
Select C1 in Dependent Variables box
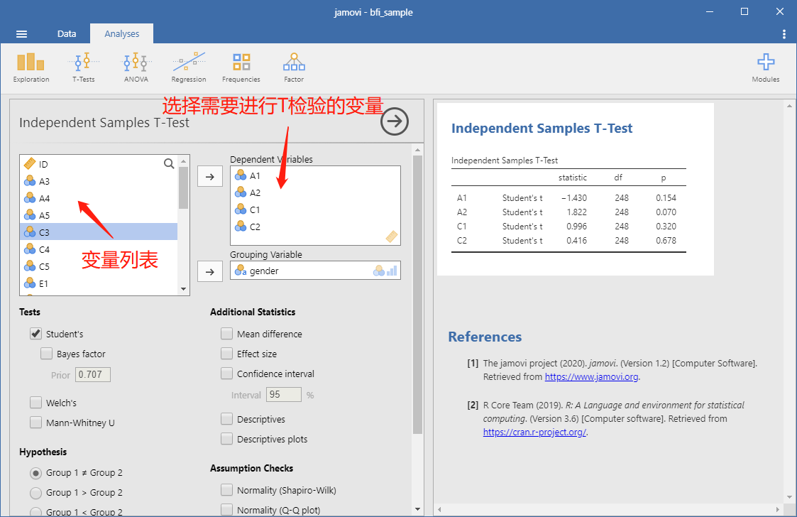(x=315, y=209)
